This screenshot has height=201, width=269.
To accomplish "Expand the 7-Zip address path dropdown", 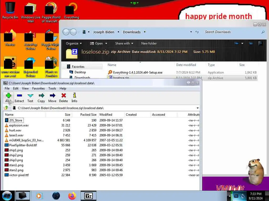I will click(x=198, y=108).
